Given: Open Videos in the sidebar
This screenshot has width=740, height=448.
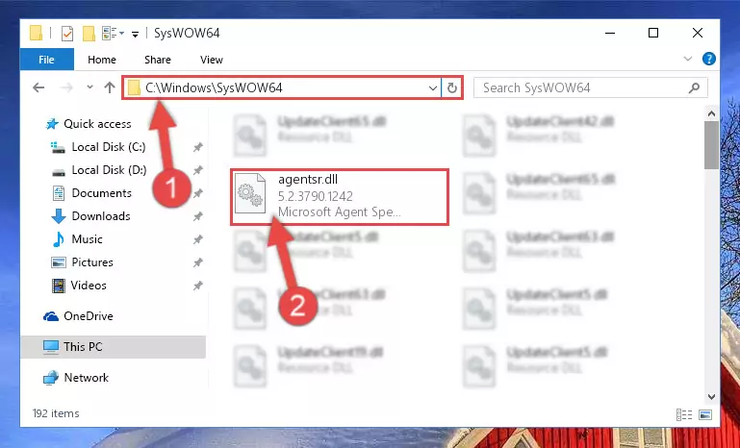Looking at the screenshot, I should point(89,286).
